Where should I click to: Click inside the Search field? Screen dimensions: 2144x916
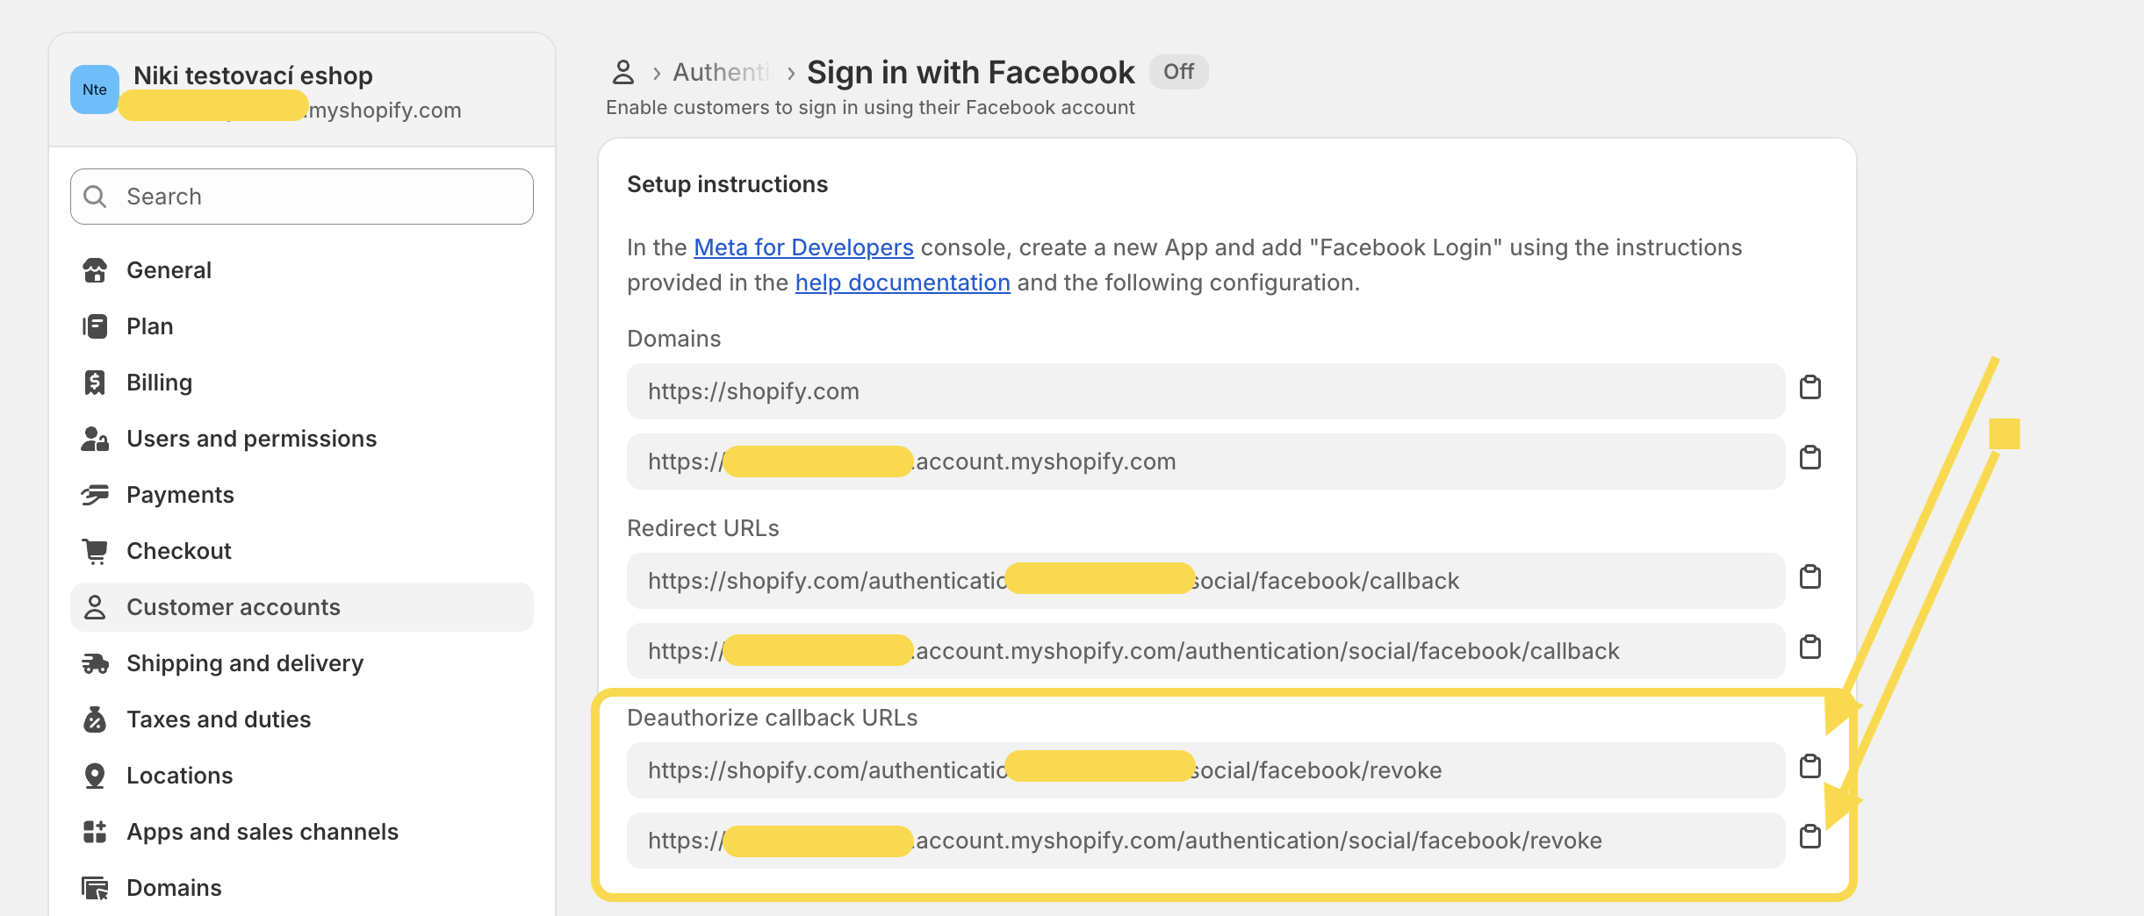pyautogui.click(x=301, y=196)
